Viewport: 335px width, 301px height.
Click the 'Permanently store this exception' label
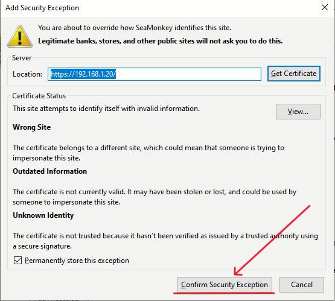tap(77, 261)
